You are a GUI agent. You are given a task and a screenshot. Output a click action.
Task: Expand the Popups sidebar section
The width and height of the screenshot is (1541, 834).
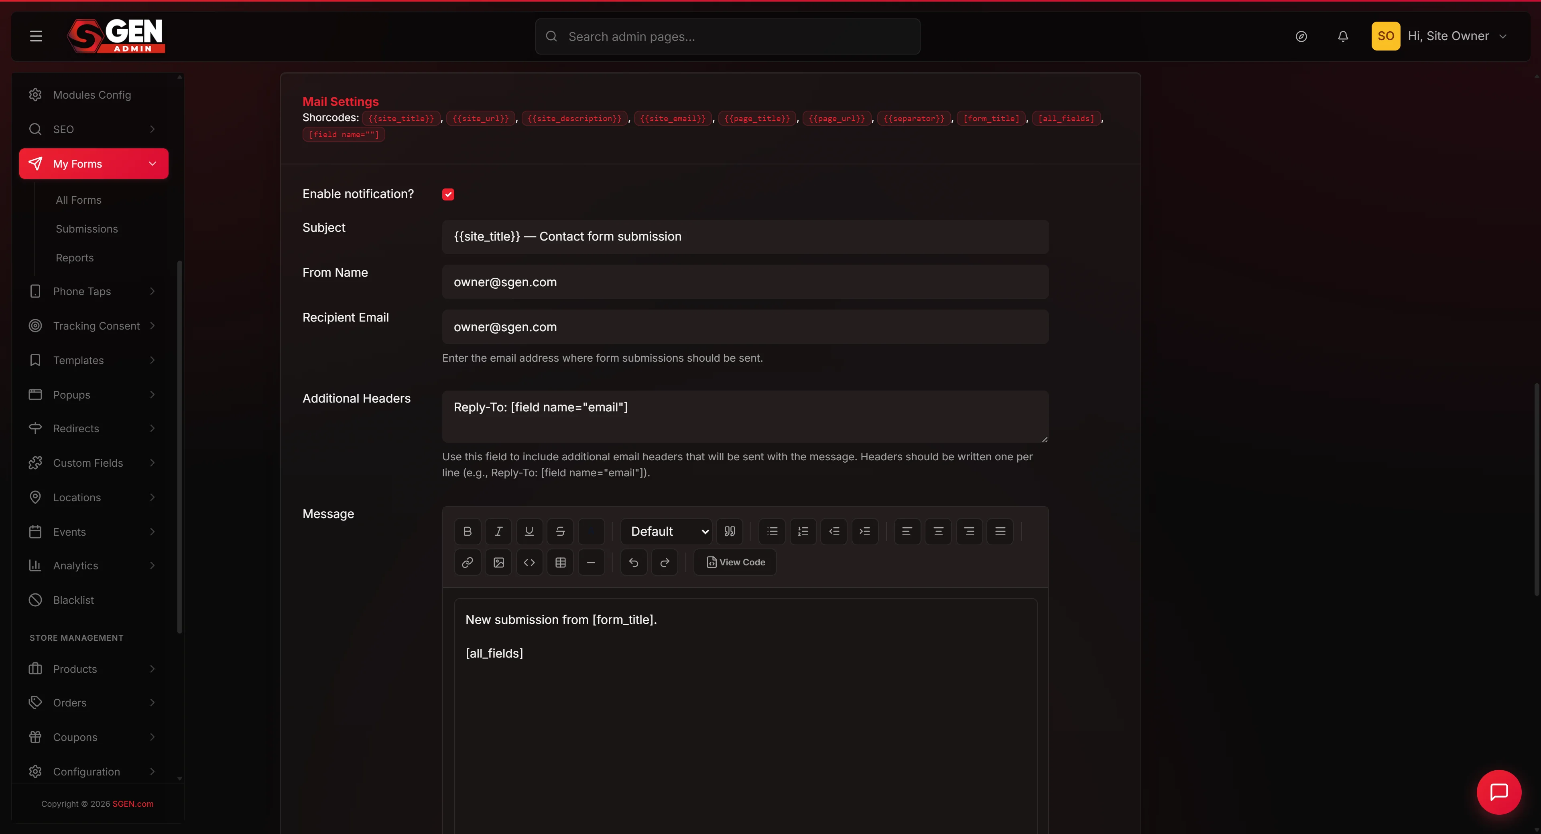coord(94,395)
